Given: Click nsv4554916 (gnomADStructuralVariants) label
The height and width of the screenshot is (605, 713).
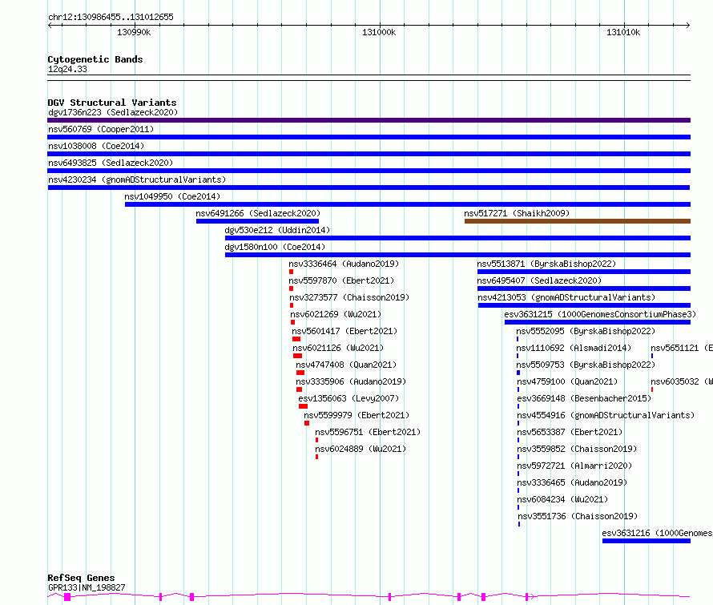Looking at the screenshot, I should coord(606,415).
